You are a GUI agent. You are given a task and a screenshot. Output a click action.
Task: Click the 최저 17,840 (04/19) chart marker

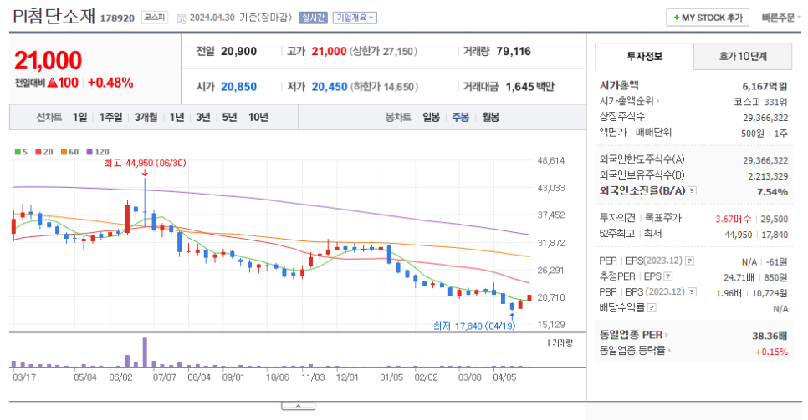pos(474,326)
